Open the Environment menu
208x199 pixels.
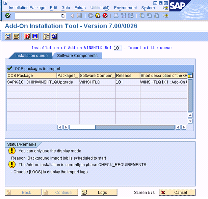[x=125, y=8]
